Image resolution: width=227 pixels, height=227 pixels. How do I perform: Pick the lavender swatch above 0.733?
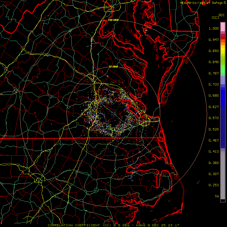(x=223, y=80)
